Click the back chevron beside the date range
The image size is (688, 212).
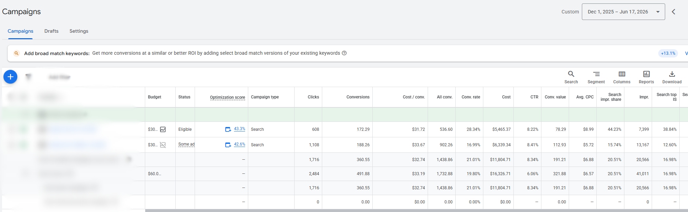(673, 12)
